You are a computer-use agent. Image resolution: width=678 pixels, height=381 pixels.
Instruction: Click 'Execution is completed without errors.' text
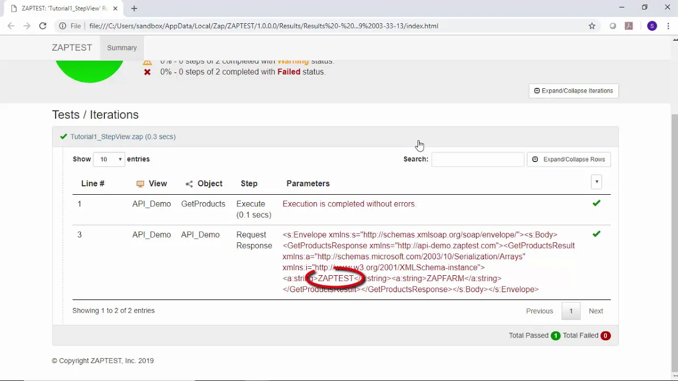pyautogui.click(x=350, y=204)
